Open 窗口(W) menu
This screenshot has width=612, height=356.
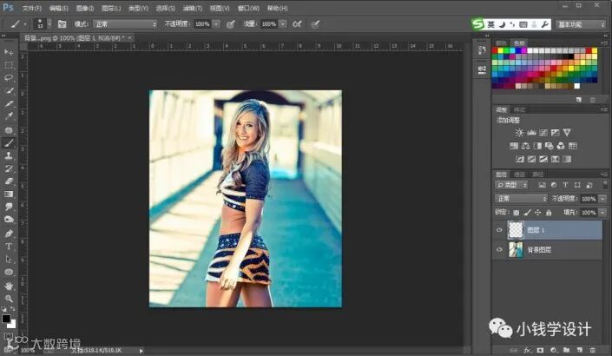248,8
